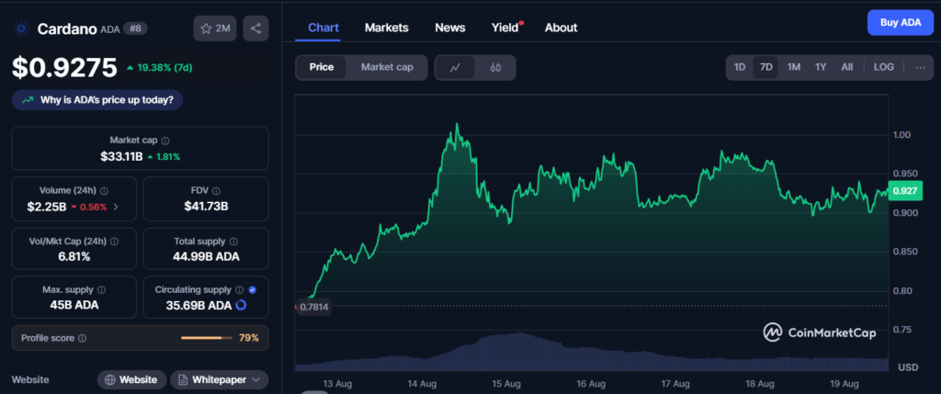Click the 15 Aug date axis label

[x=505, y=383]
